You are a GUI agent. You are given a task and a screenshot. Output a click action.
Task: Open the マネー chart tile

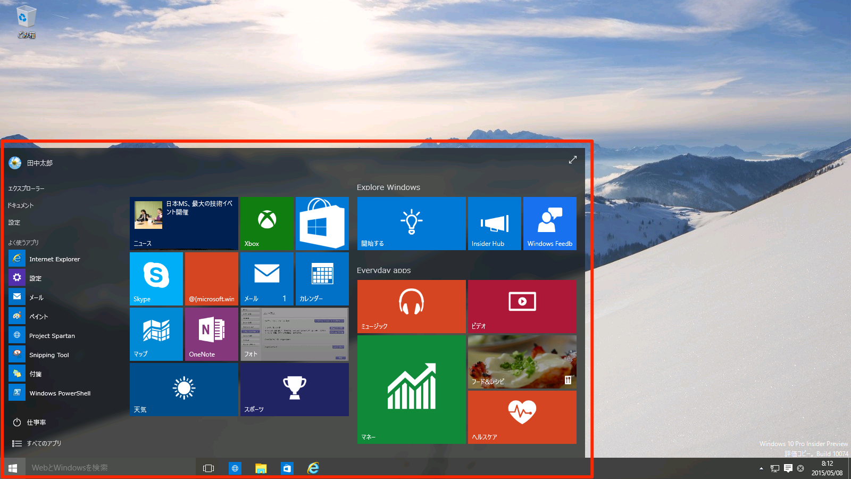click(412, 390)
